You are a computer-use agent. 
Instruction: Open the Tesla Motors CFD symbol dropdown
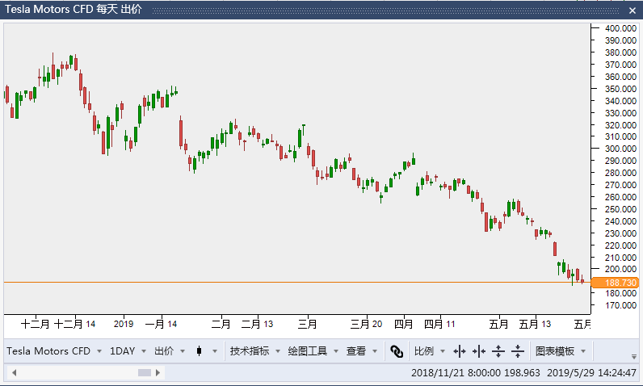click(54, 351)
